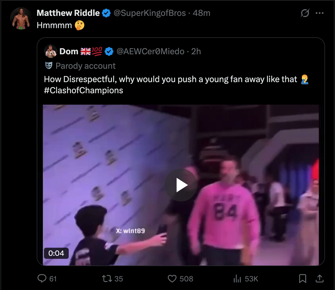The image size is (335, 290).
Task: Click the Matthew Riddle display name
Action: pos(68,13)
